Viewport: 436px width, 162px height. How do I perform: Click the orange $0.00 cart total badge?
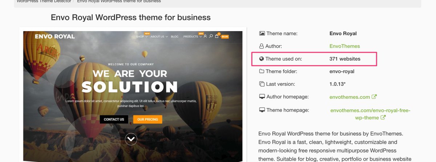[x=225, y=37]
